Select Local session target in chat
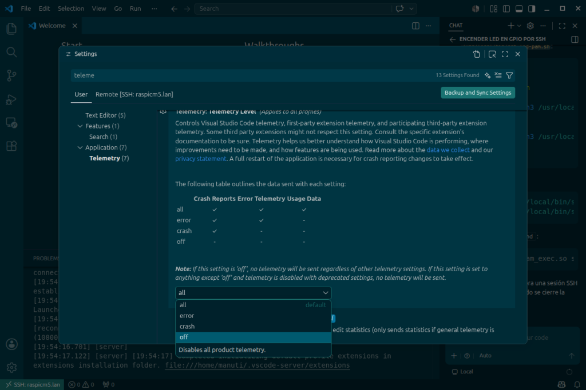586x390 pixels. tap(462, 372)
